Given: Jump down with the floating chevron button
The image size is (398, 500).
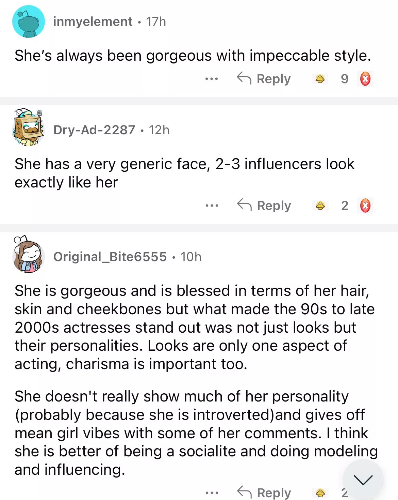Looking at the screenshot, I should pyautogui.click(x=363, y=480).
